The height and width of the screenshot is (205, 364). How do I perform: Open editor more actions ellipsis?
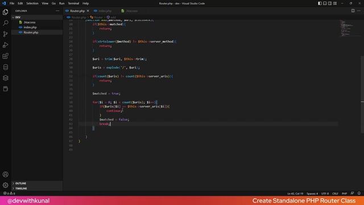(x=359, y=11)
